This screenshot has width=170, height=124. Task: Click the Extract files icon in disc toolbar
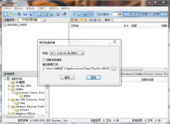tap(91, 20)
